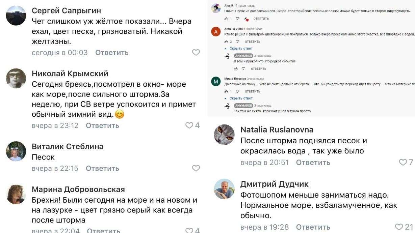Screen dimensions: 415x233
Task: Toggle like on Виталик Стеблина's comment
Action: [x=195, y=168]
